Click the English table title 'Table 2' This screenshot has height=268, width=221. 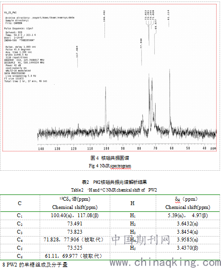tap(77, 190)
